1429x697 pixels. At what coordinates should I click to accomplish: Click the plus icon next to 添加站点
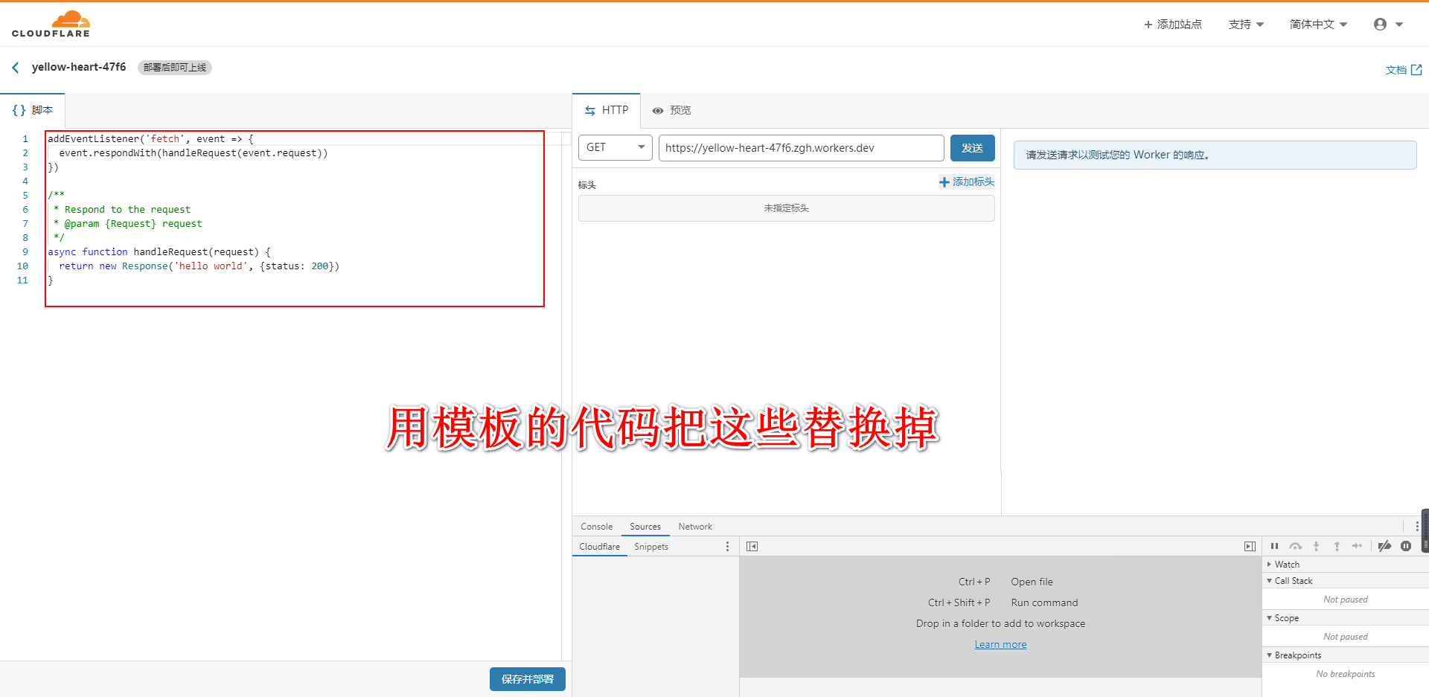1148,25
